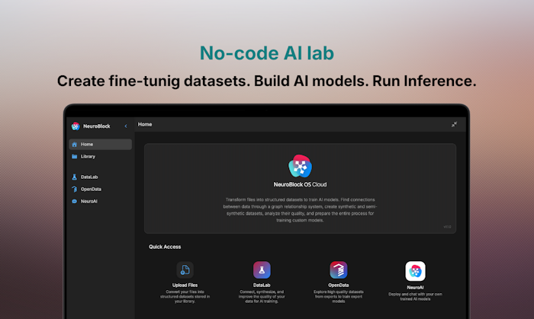Click the 'Create fine-tunig datasets' tagline

click(x=267, y=81)
